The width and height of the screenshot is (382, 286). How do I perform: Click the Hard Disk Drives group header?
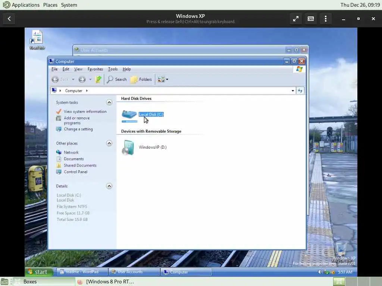[136, 98]
